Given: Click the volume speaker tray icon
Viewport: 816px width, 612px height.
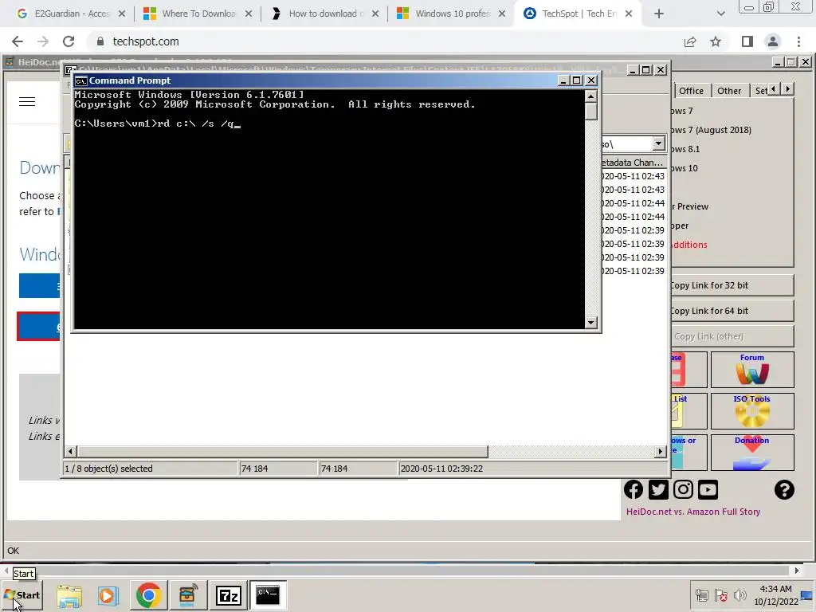Looking at the screenshot, I should 739,594.
